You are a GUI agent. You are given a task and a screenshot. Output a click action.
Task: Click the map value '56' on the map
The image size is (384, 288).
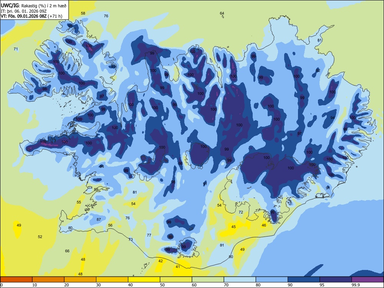click(x=110, y=225)
